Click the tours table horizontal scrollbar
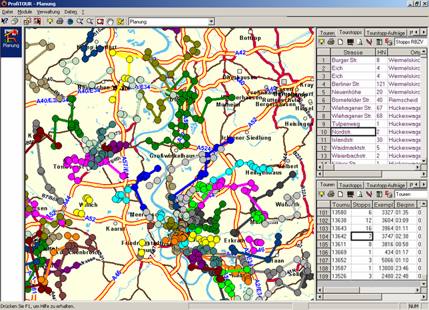 [x=369, y=289]
